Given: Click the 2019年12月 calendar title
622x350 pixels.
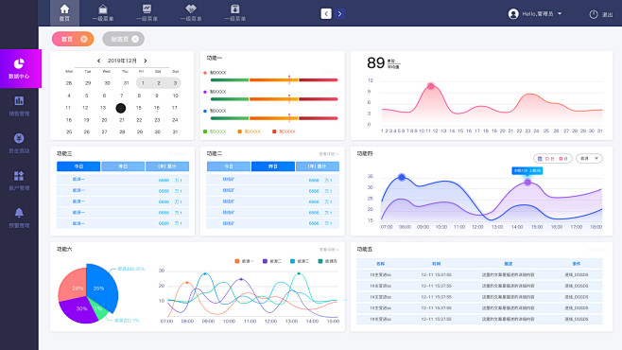Looking at the screenshot, I should click(122, 61).
